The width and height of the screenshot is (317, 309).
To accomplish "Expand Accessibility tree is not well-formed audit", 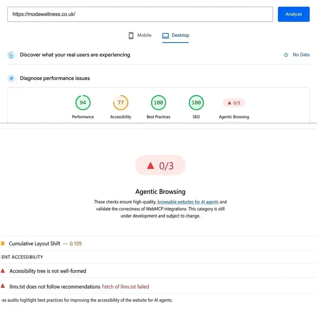I will pos(158,271).
